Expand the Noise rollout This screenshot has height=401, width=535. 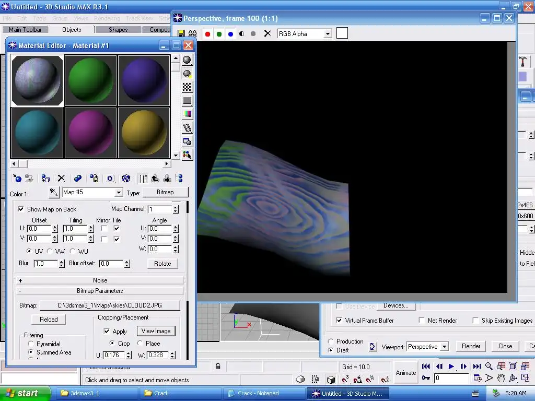(100, 280)
